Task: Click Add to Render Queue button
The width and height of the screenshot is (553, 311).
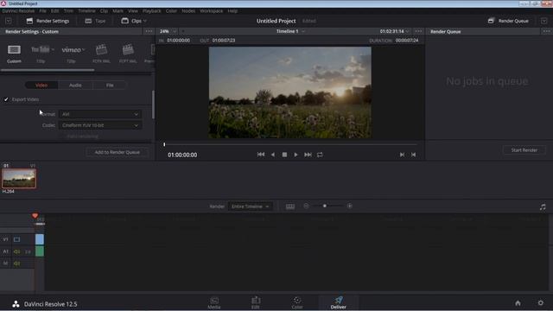Action: (118, 152)
